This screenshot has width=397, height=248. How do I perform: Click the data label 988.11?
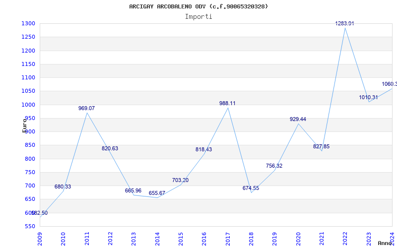click(227, 103)
